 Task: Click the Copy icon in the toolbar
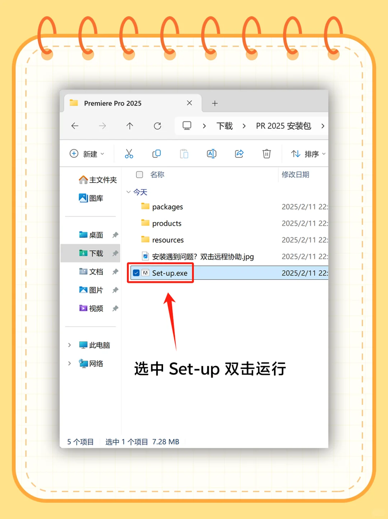[x=156, y=154]
